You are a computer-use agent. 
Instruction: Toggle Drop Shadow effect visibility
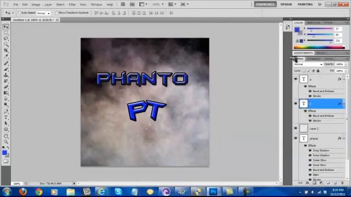(x=310, y=150)
